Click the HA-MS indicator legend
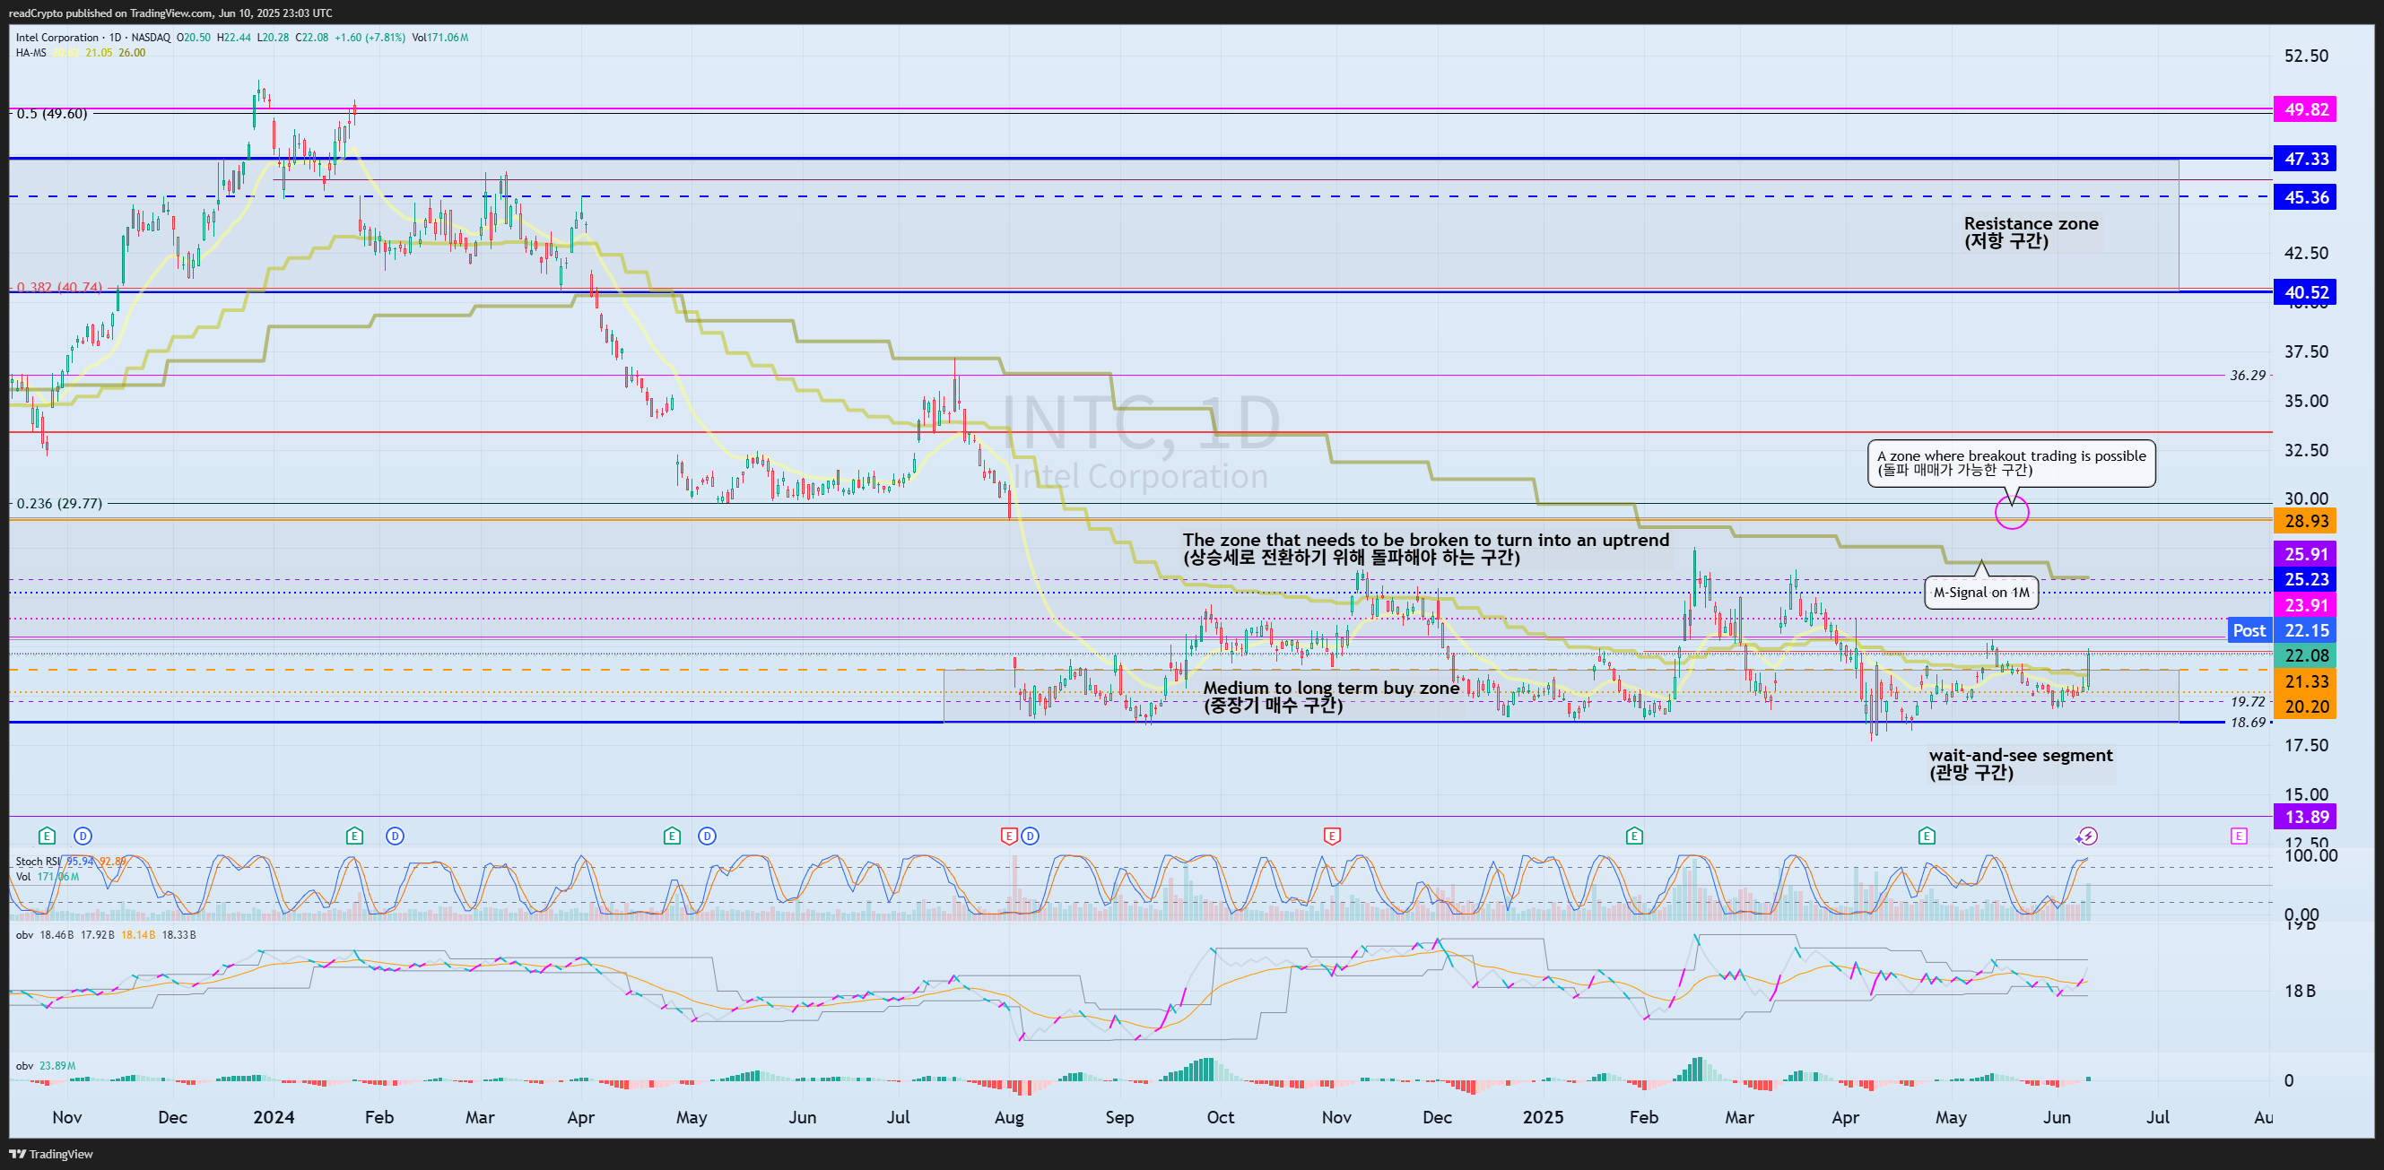The height and width of the screenshot is (1170, 2384). pyautogui.click(x=81, y=53)
